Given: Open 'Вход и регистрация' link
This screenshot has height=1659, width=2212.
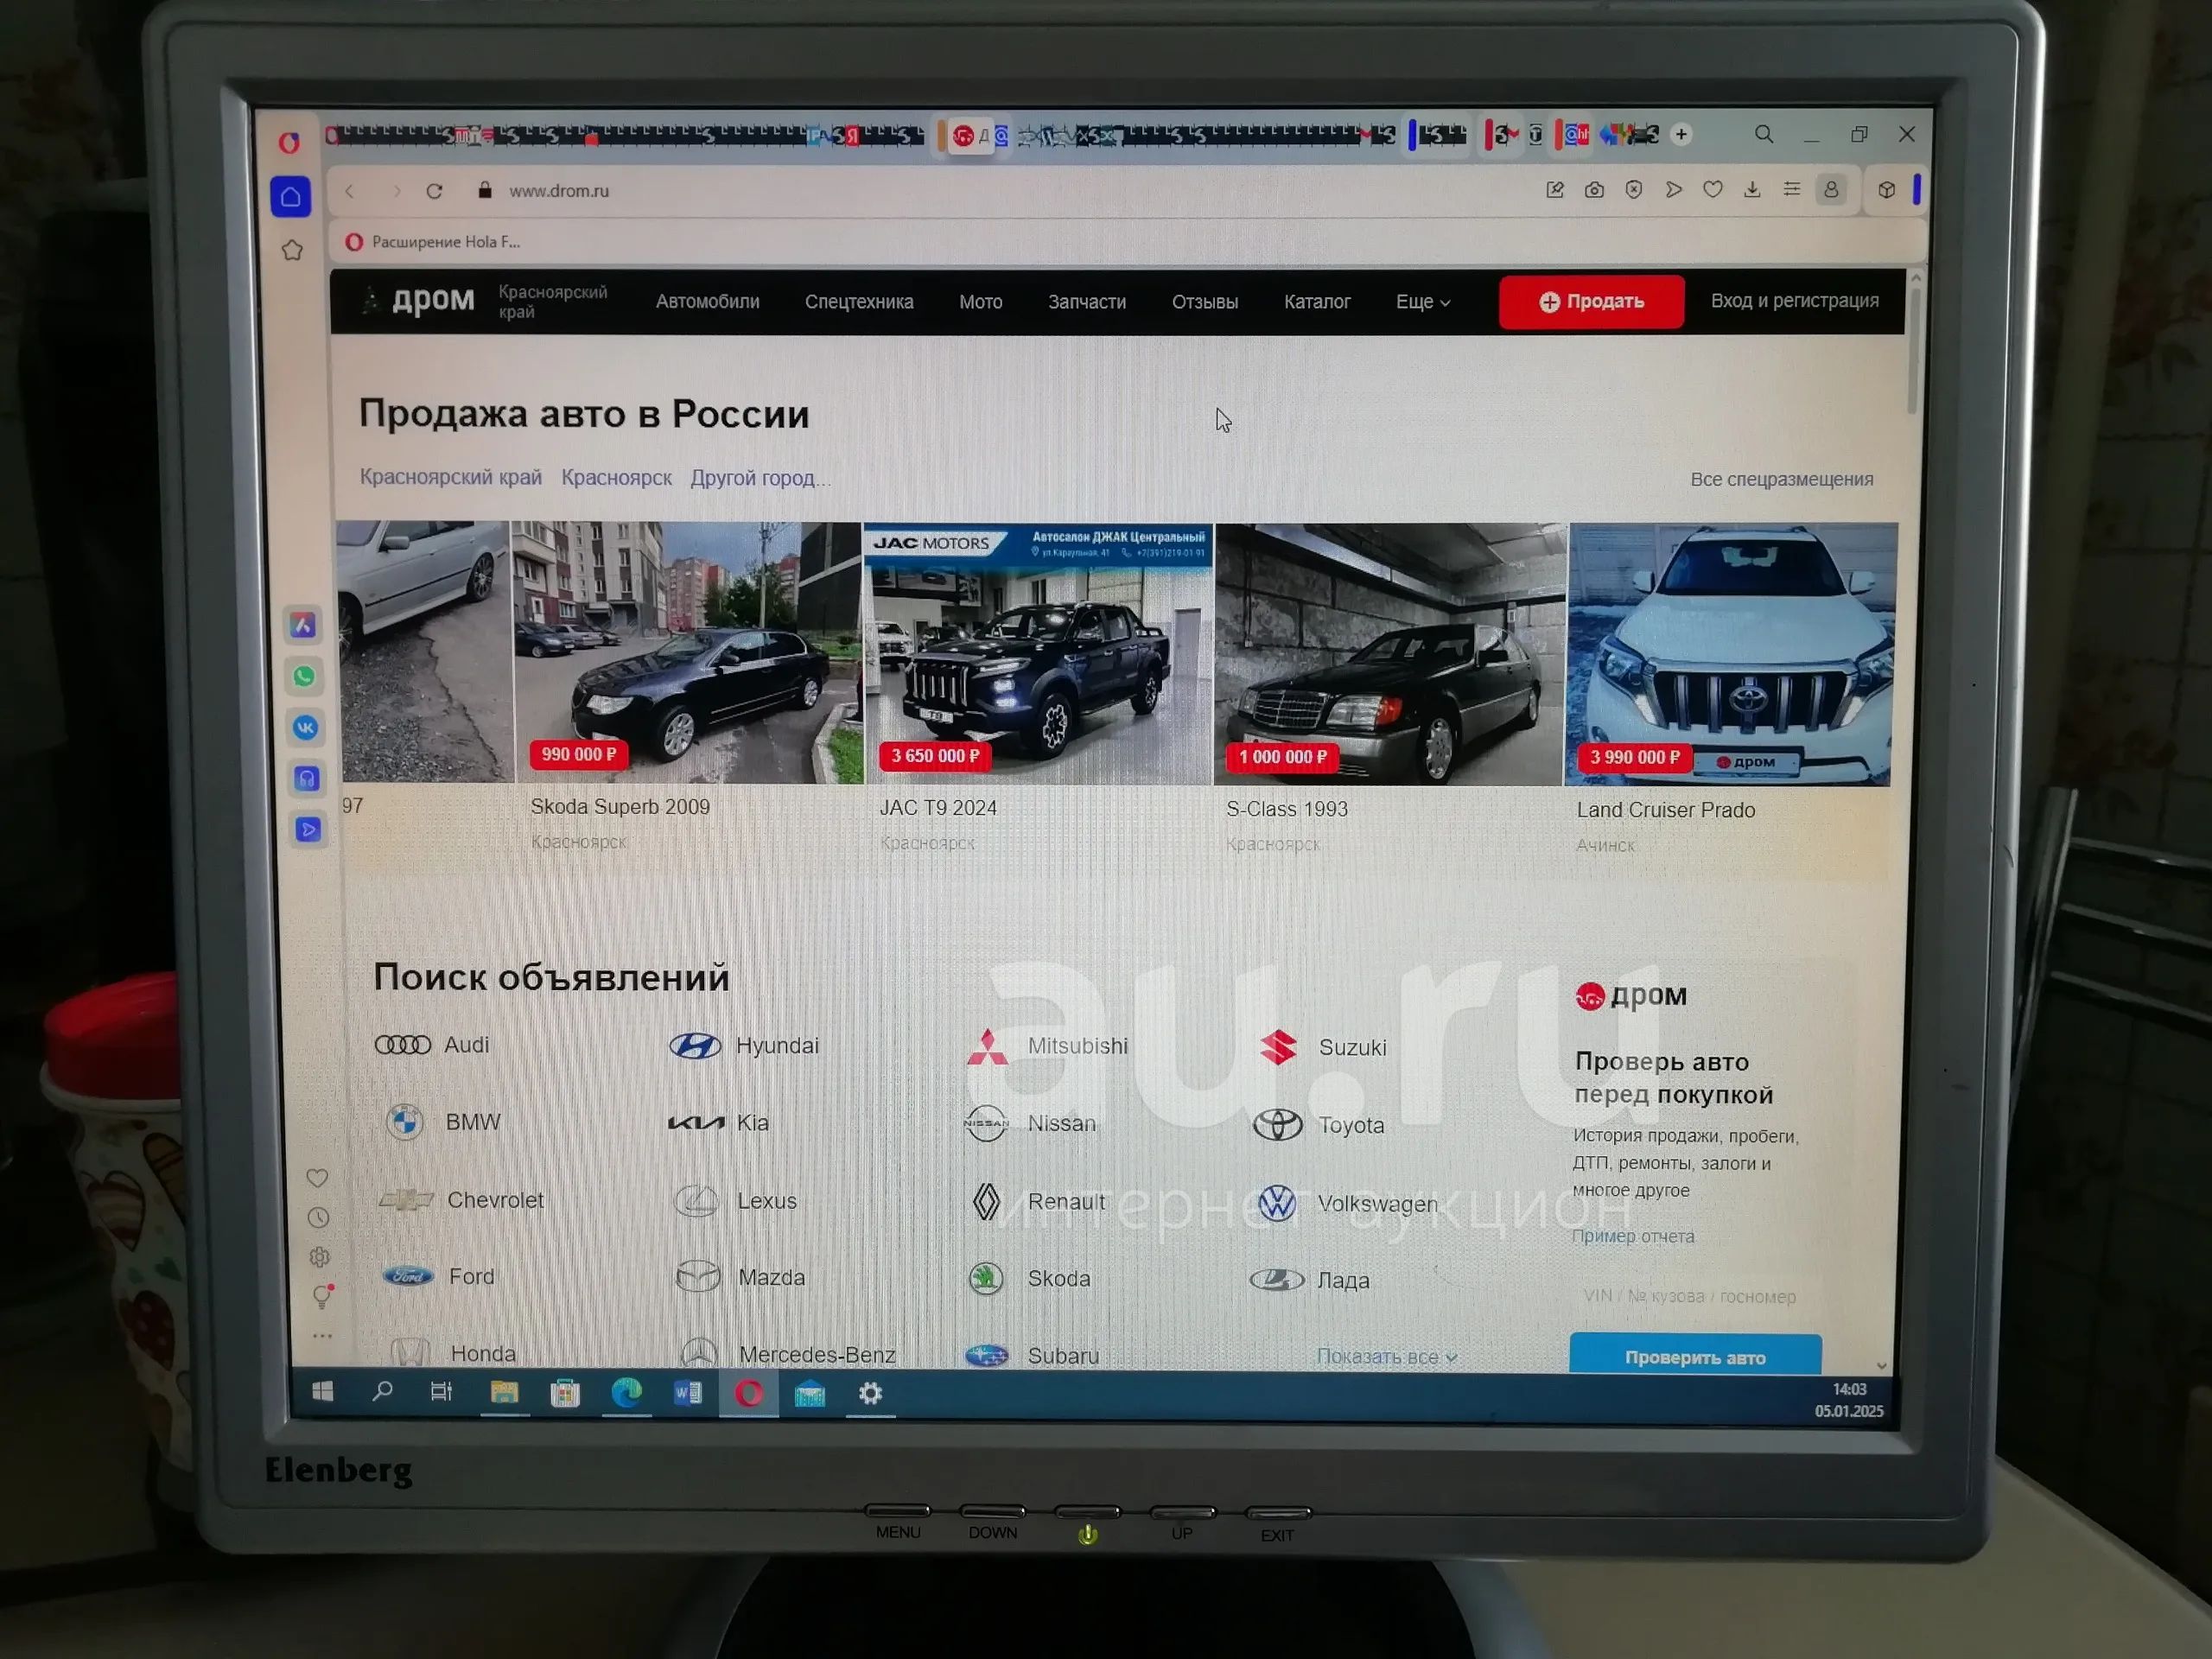Looking at the screenshot, I should click(1794, 301).
